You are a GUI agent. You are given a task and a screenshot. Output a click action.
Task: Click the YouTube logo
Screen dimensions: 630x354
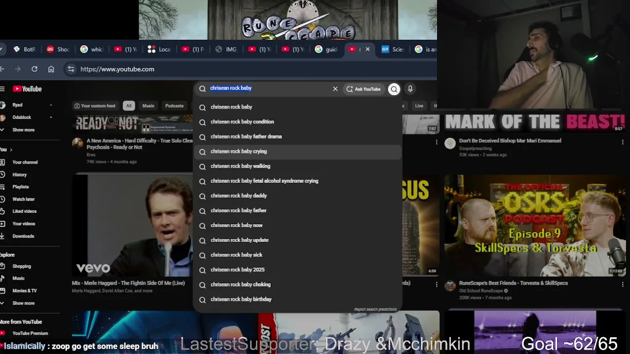[27, 89]
